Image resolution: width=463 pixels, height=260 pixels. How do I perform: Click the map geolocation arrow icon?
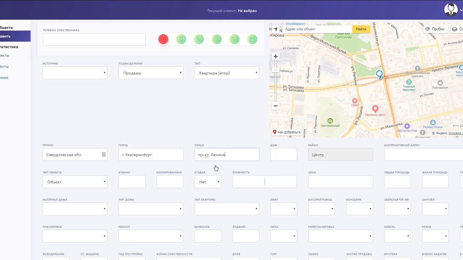point(276,29)
